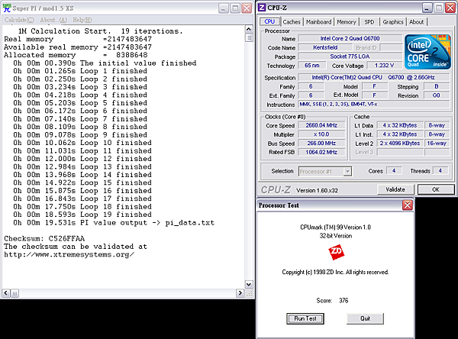Click the Super PI title bar icon
Screen dimensions: 458x339
tap(6, 8)
